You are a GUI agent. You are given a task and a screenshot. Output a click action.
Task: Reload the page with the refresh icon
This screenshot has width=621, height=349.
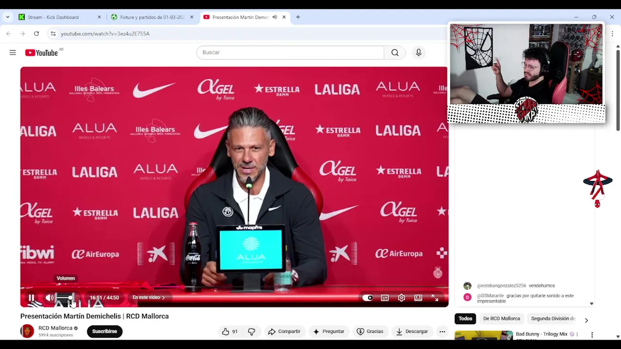(36, 33)
